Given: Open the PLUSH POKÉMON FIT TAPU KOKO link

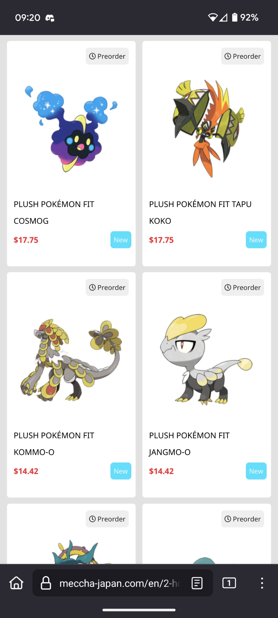Looking at the screenshot, I should tap(200, 213).
